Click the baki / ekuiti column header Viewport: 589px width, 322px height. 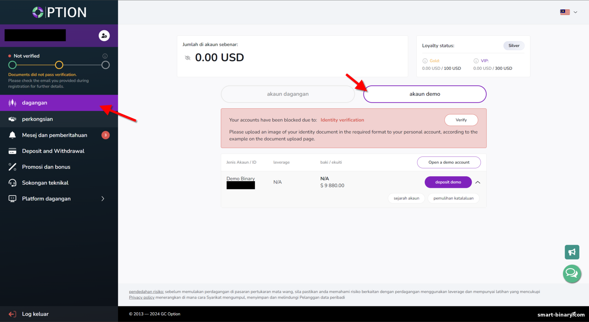331,162
